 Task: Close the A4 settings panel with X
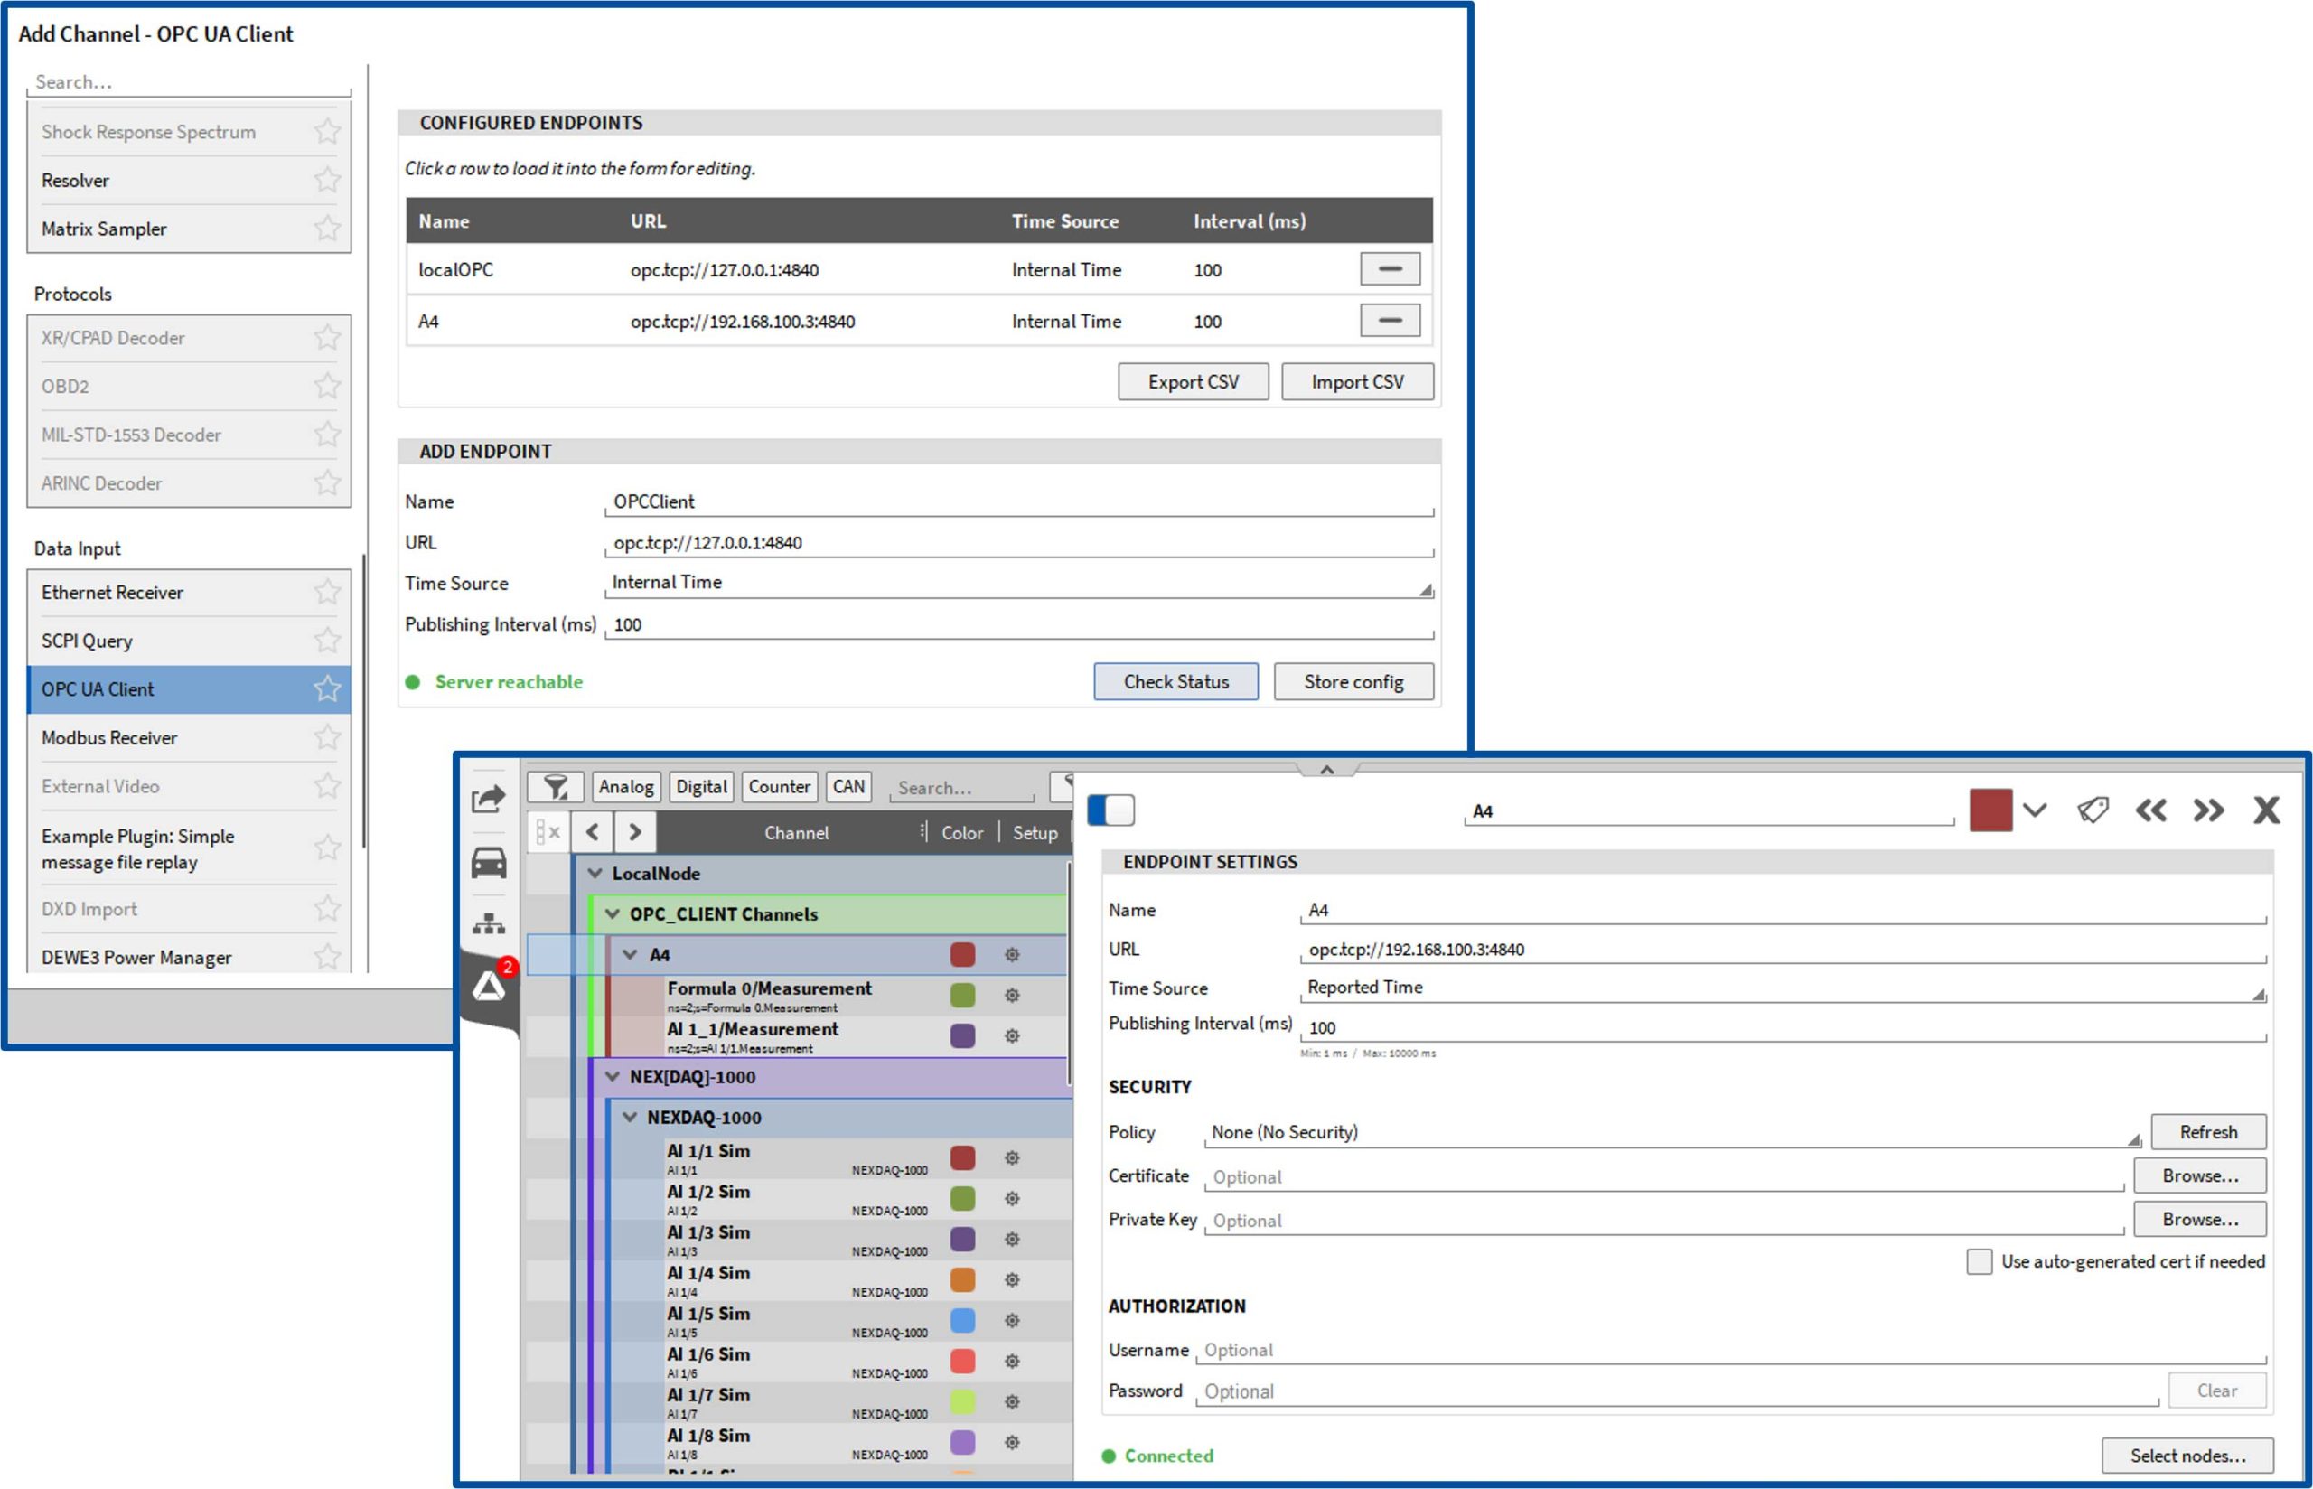coord(2266,810)
